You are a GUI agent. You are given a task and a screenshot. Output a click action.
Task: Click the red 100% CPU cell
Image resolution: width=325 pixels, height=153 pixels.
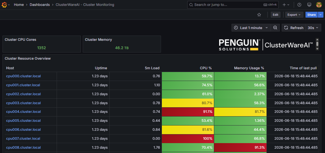point(188,138)
